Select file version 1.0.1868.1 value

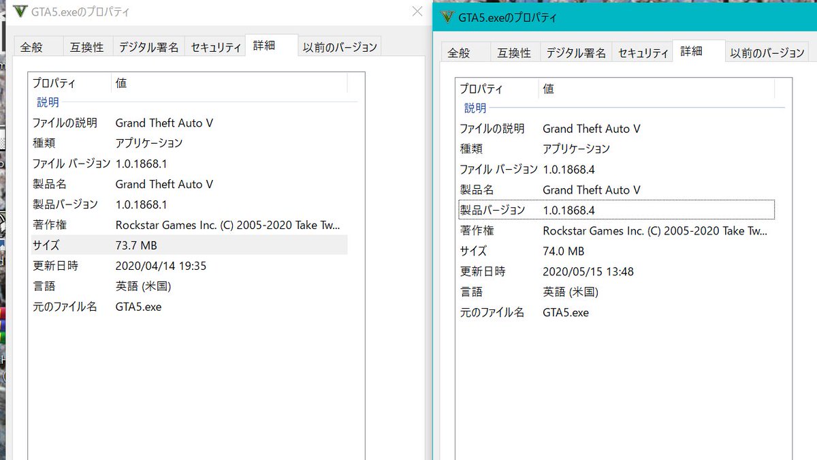click(142, 164)
